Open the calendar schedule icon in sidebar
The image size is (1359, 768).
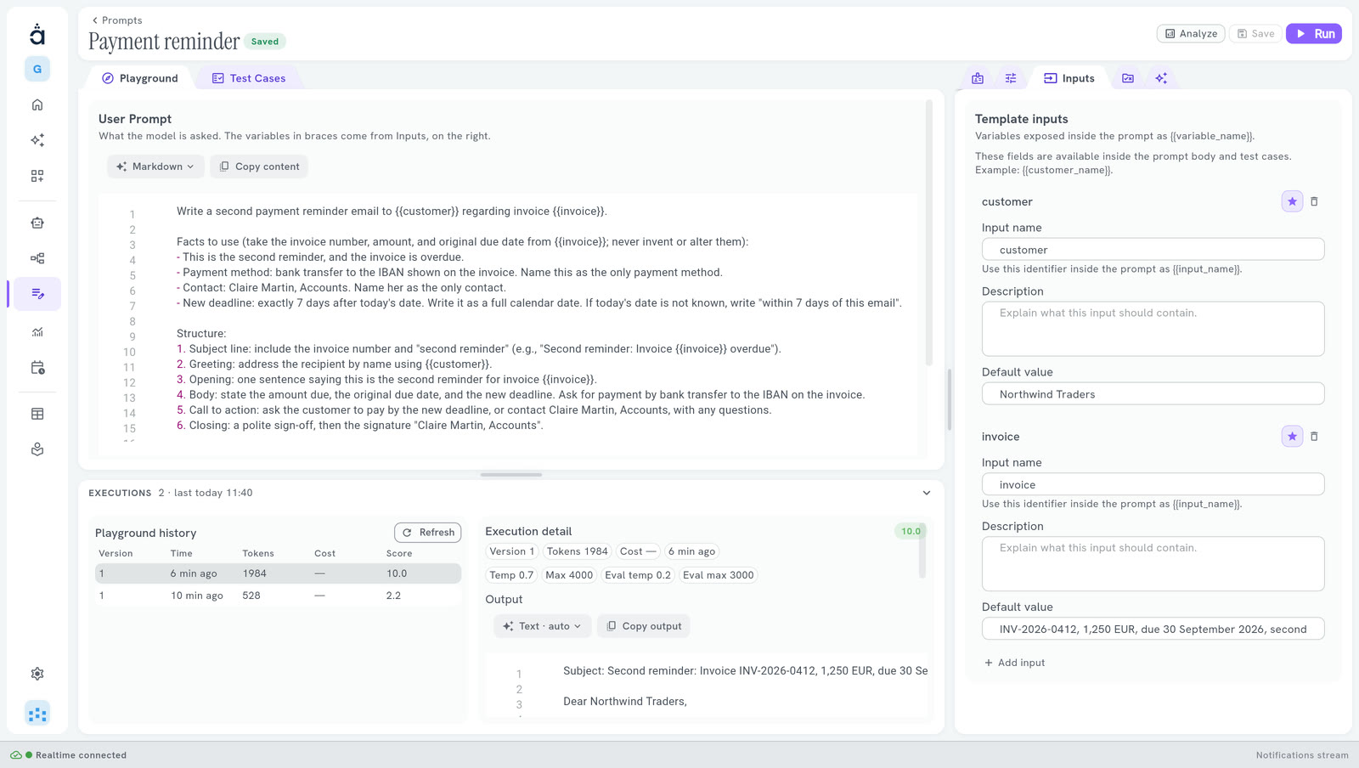37,368
